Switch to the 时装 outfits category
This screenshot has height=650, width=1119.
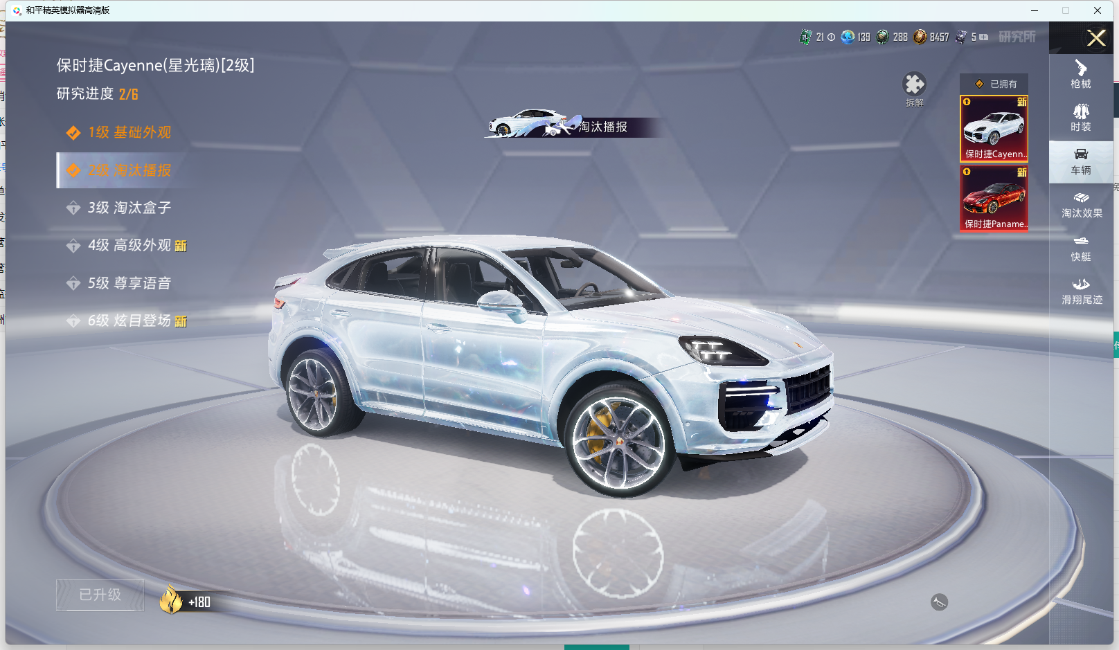click(1080, 118)
